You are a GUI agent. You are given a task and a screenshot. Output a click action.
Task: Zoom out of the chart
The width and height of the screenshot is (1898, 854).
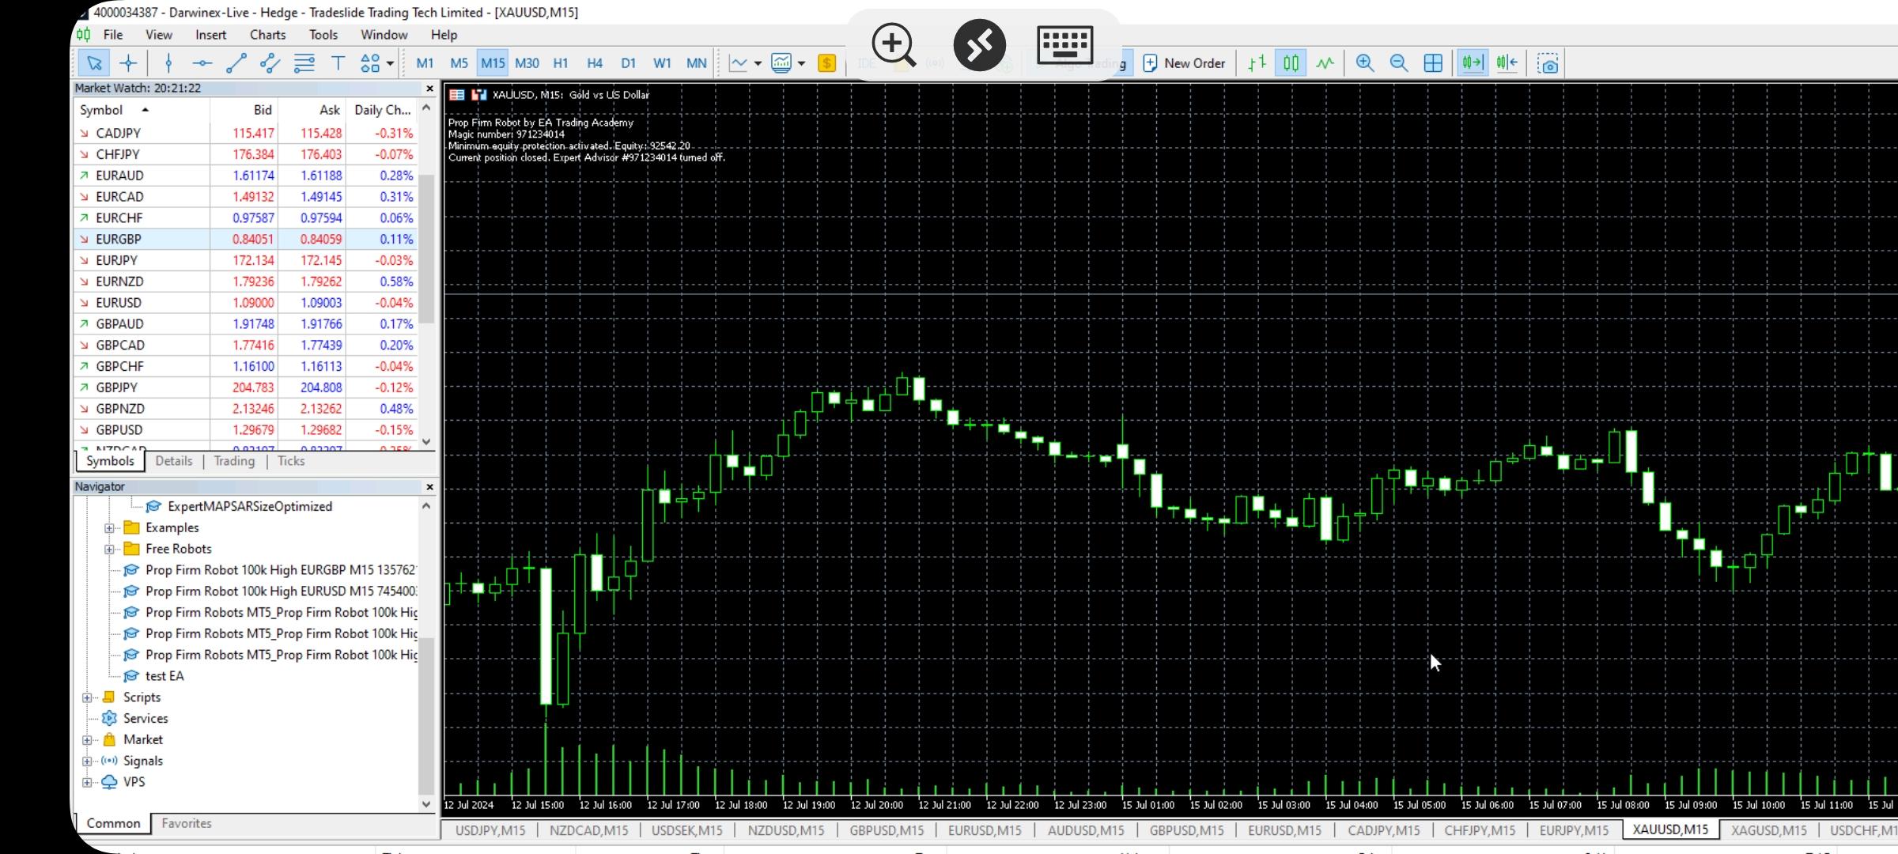(x=1398, y=63)
